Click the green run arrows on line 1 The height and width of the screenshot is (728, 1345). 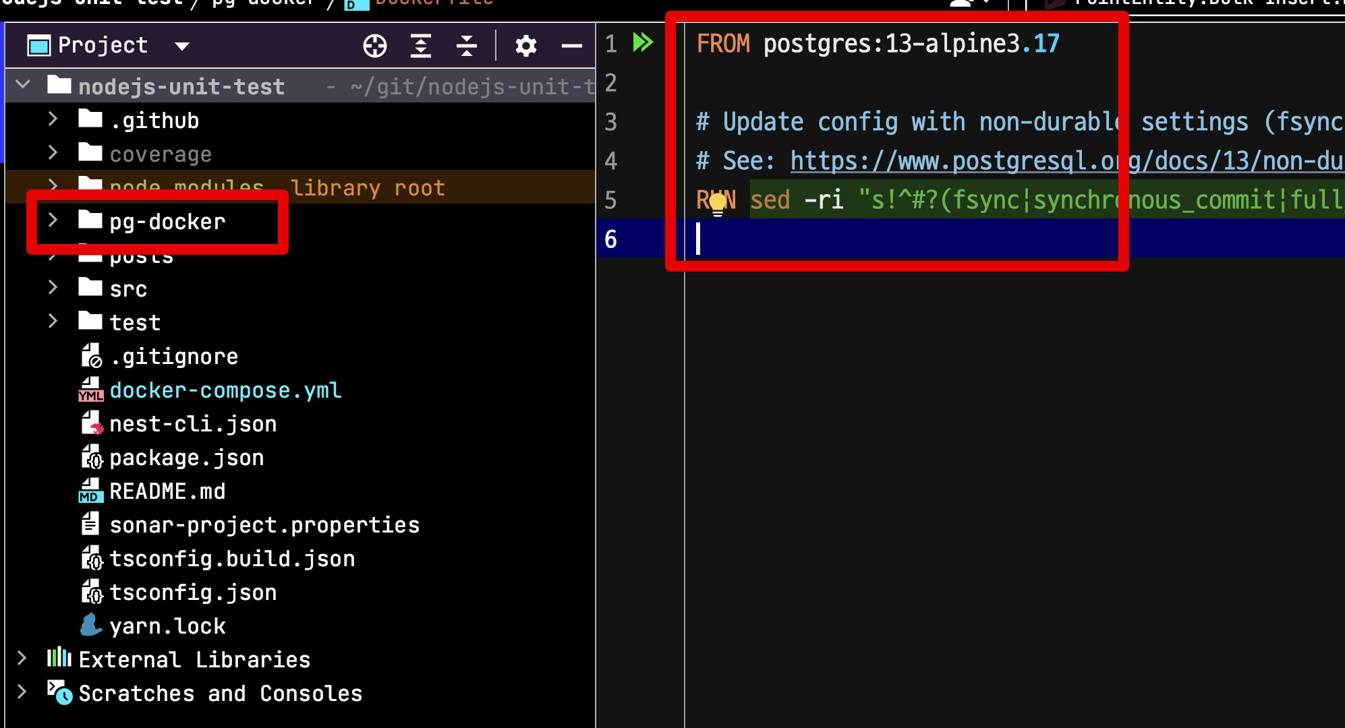pos(643,42)
